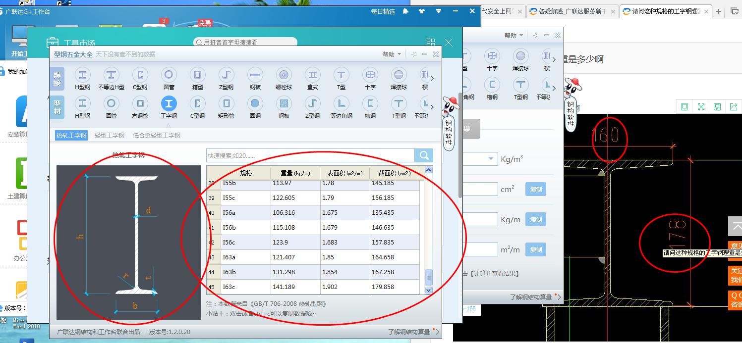Open skin shirt icon in 广联达G+ title bar
The width and height of the screenshot is (742, 343).
click(x=422, y=11)
